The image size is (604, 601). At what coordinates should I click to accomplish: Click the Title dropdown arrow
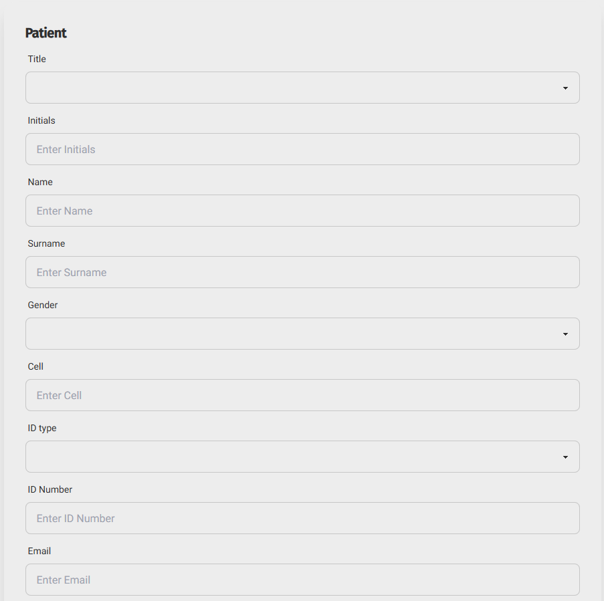pyautogui.click(x=565, y=88)
